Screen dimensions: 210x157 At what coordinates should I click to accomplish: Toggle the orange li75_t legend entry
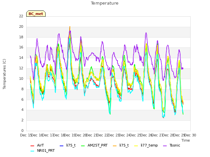click(x=121, y=145)
